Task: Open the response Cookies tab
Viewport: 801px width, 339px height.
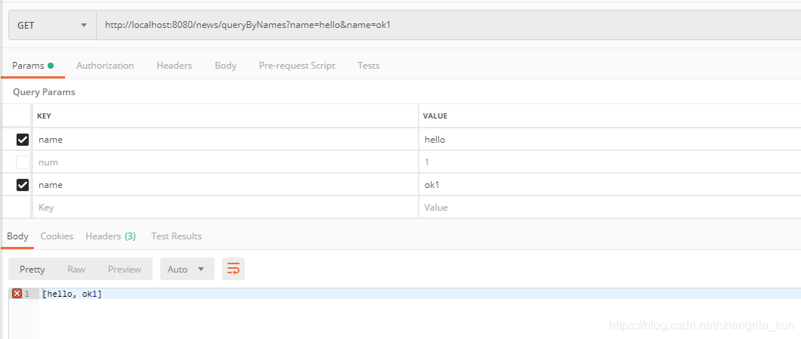Action: point(57,236)
